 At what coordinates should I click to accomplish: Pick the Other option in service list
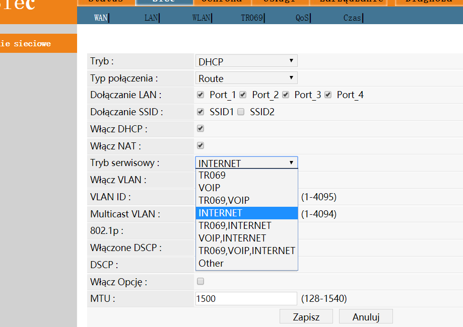pyautogui.click(x=211, y=263)
